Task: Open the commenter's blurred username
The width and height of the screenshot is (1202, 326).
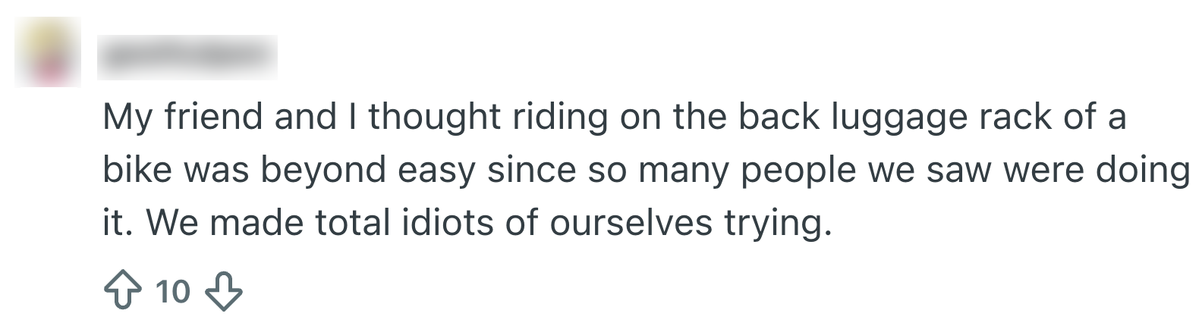Action: (187, 56)
